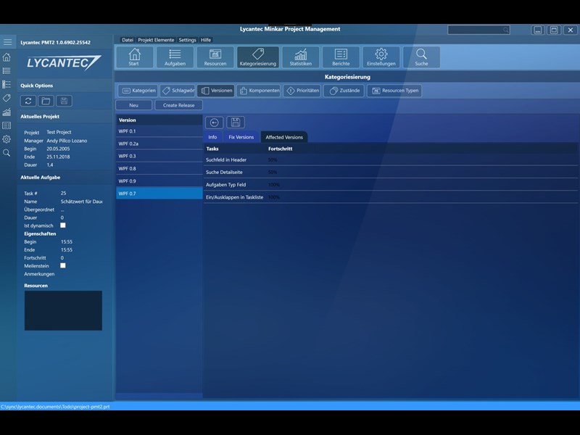The width and height of the screenshot is (580, 435).
Task: Open Einstellungen in the main toolbar
Action: [x=381, y=57]
